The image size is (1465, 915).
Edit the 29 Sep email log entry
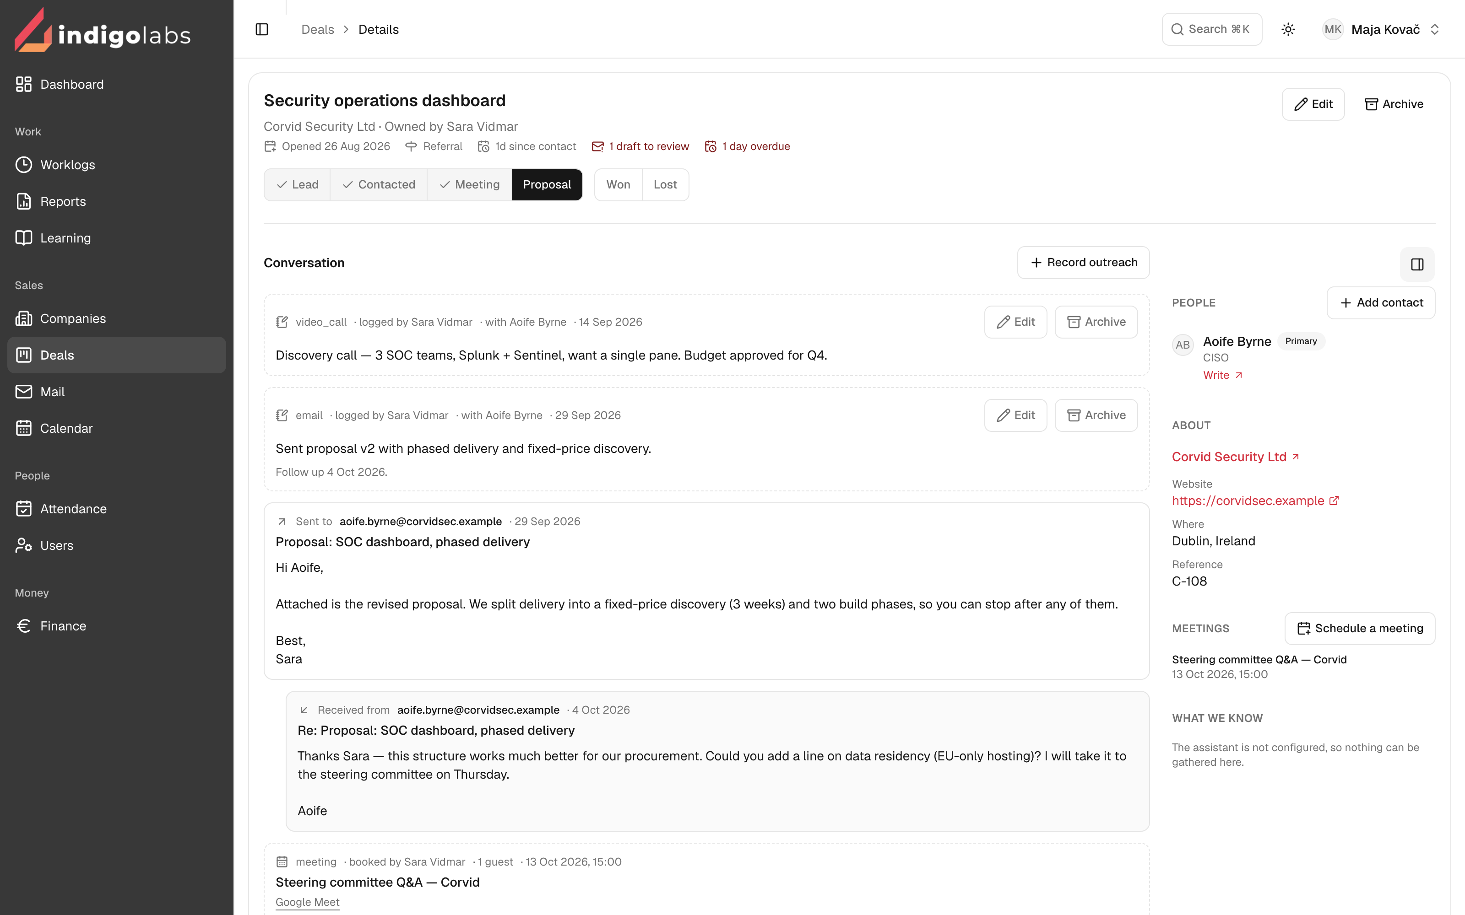[x=1015, y=415]
